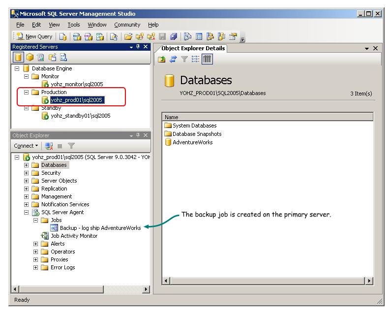The width and height of the screenshot is (389, 319).
Task: Select Database Snapshots folder in details list
Action: [x=197, y=134]
